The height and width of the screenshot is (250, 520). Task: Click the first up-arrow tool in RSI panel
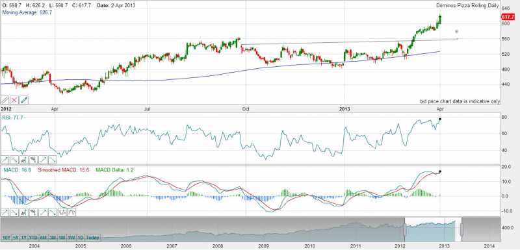point(5,160)
